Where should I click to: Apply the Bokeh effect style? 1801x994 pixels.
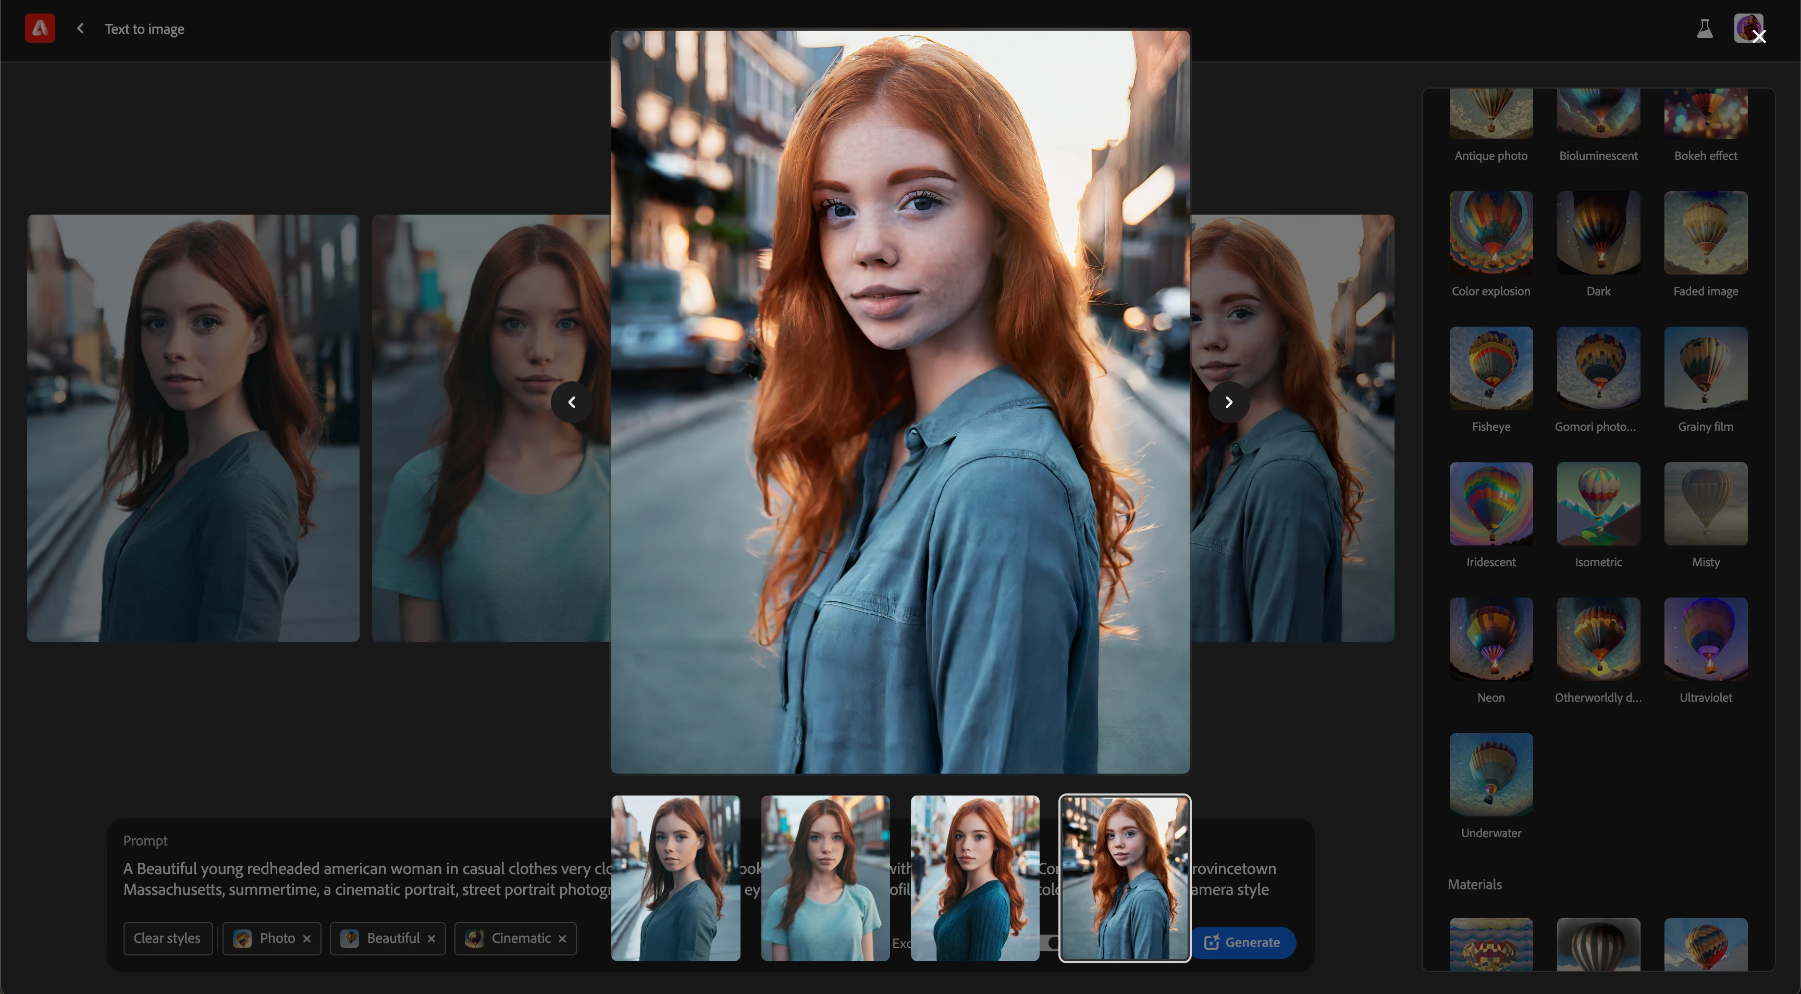1705,115
